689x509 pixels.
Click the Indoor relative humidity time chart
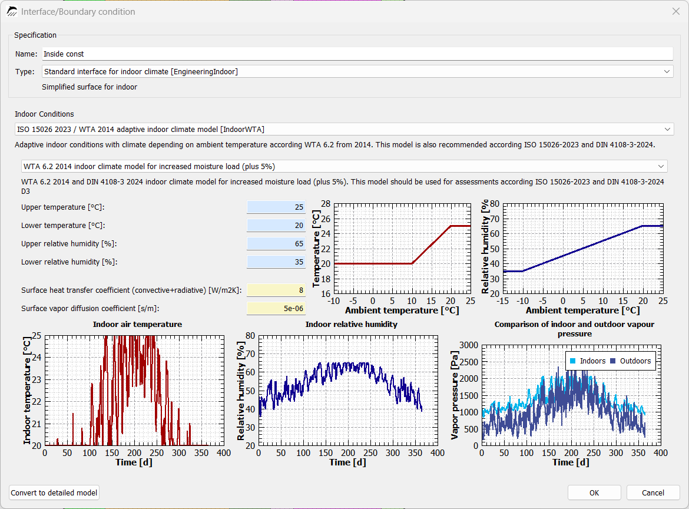click(348, 391)
